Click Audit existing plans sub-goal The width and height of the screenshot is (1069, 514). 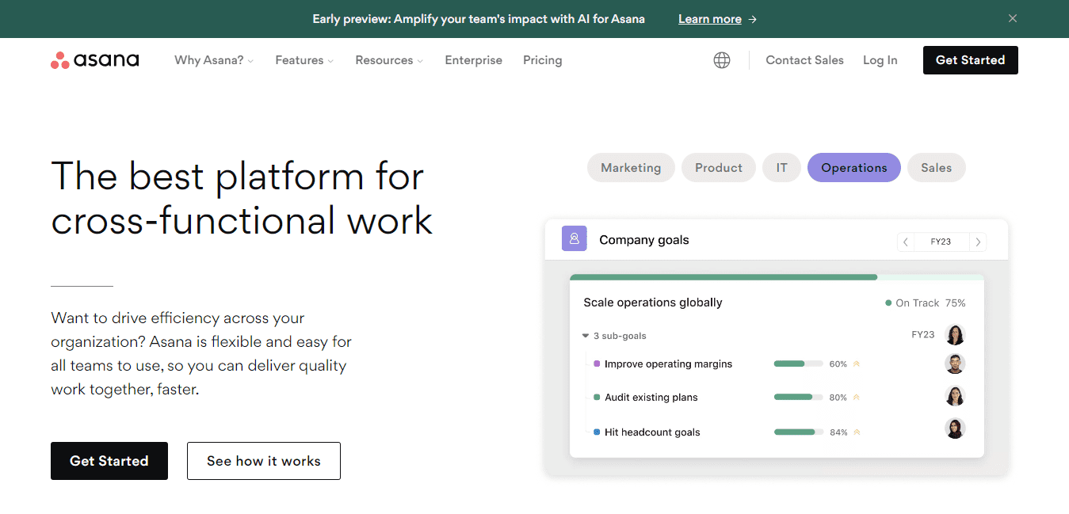tap(651, 398)
